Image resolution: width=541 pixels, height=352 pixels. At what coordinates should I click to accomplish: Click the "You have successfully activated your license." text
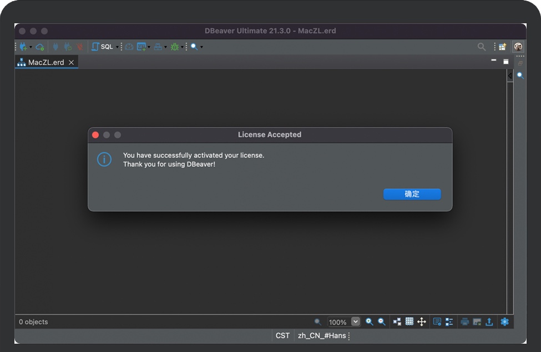194,155
